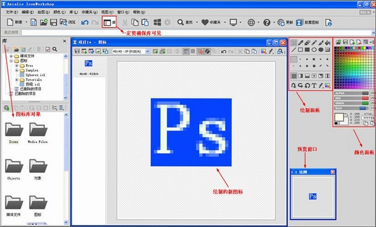This screenshot has width=376, height=227.
Task: Toggle the grid display in editor toolbar
Action: (193, 51)
